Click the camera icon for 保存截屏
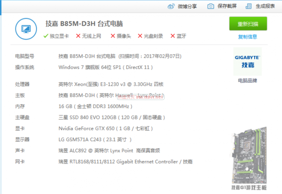 [x=210, y=6]
